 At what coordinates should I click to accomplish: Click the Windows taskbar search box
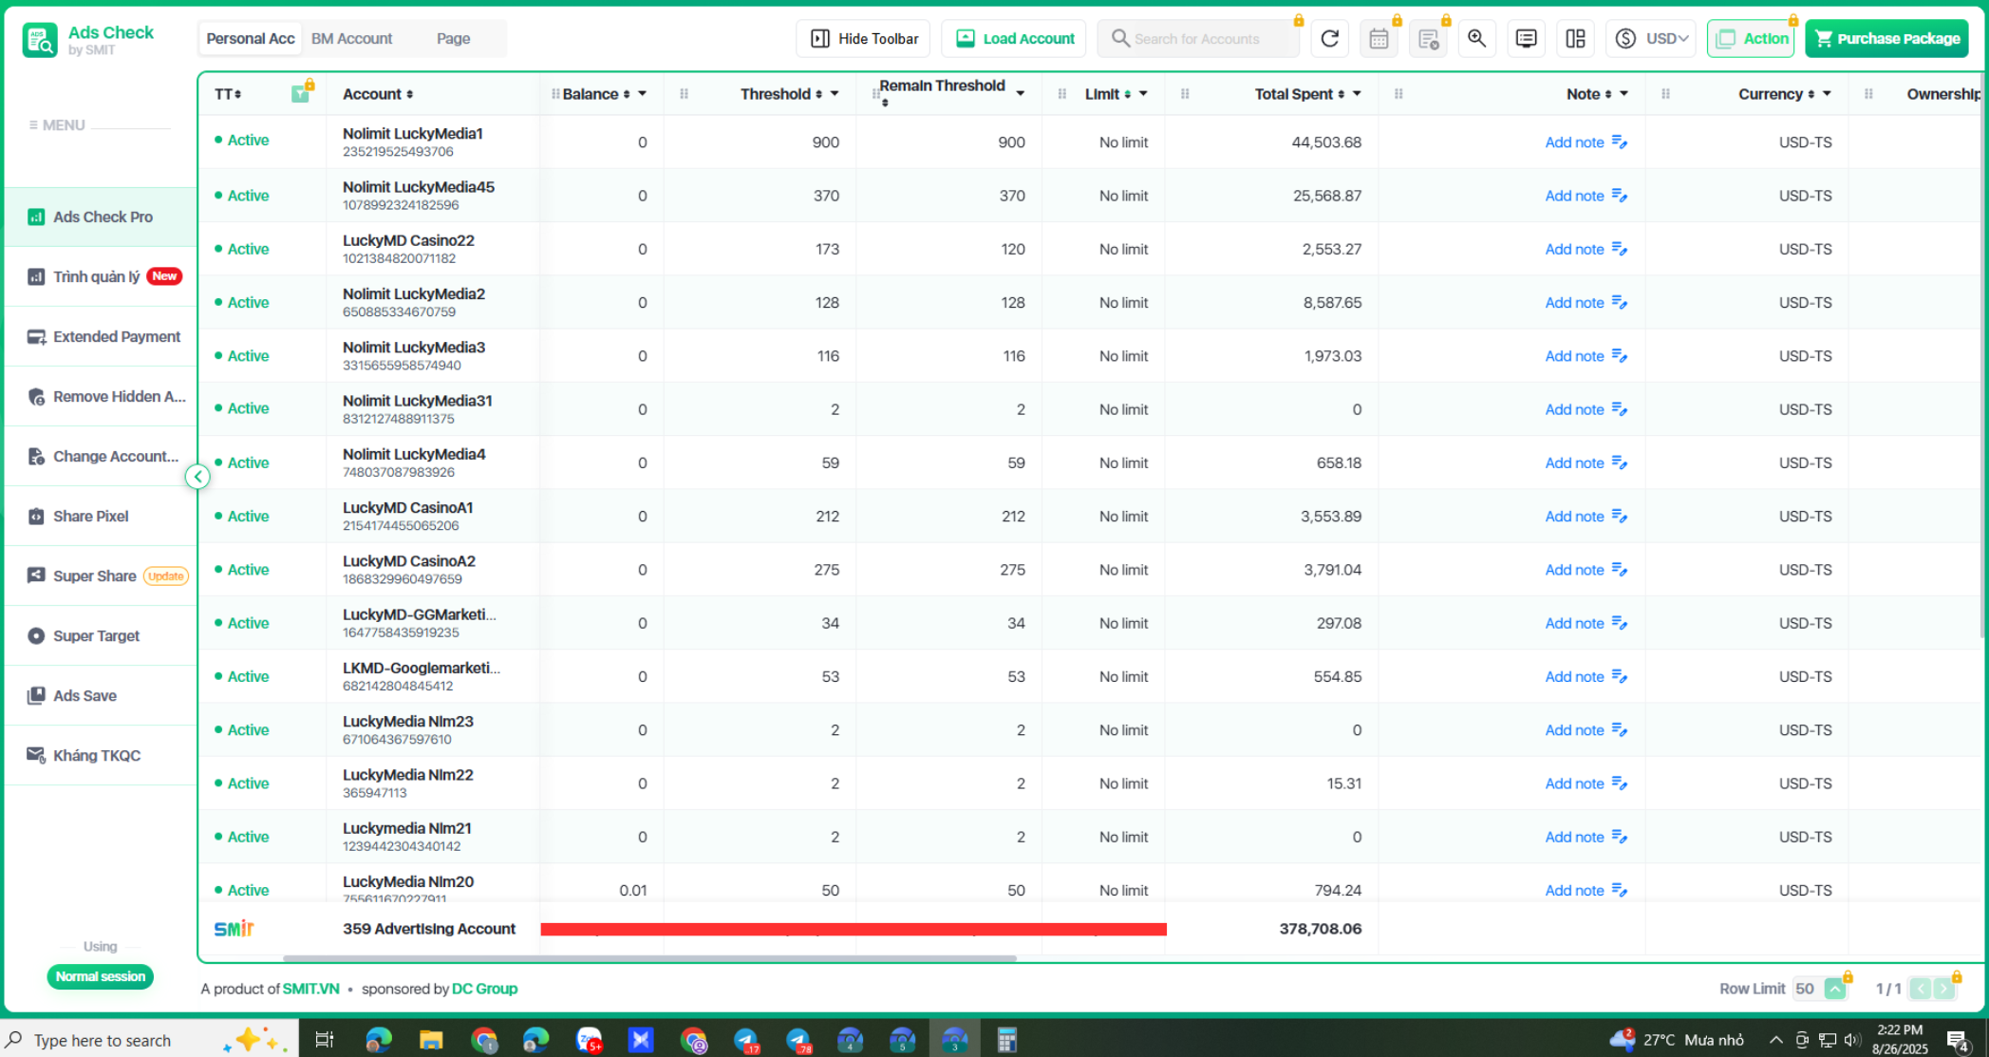(x=150, y=1040)
